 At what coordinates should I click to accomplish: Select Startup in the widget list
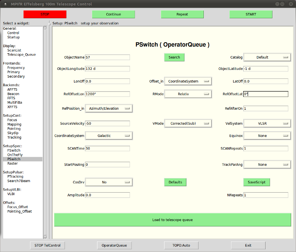(13, 37)
